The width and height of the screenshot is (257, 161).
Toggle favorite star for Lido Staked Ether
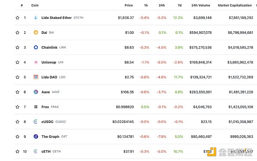18,18
